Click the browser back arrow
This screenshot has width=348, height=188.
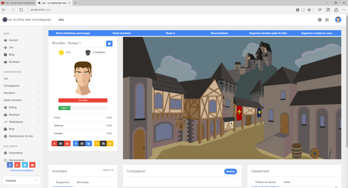click(4, 10)
